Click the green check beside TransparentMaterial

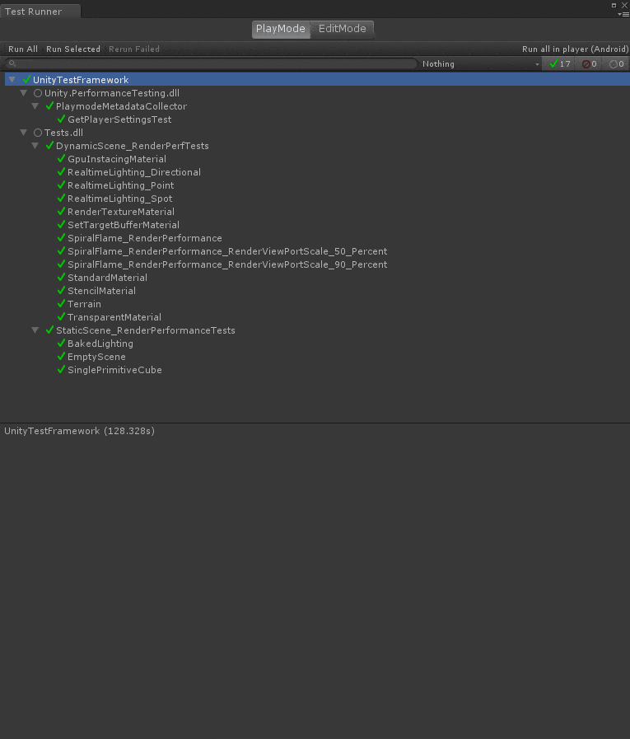(x=61, y=316)
